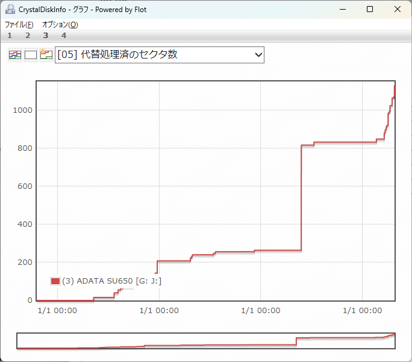The height and width of the screenshot is (362, 412).
Task: Click the 1000 y-axis label
Action: 23,110
